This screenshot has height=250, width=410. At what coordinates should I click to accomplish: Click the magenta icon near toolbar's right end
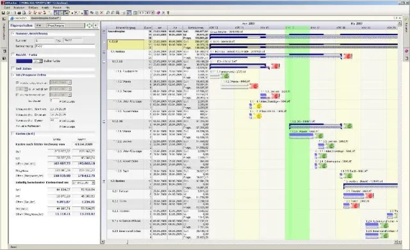point(158,13)
